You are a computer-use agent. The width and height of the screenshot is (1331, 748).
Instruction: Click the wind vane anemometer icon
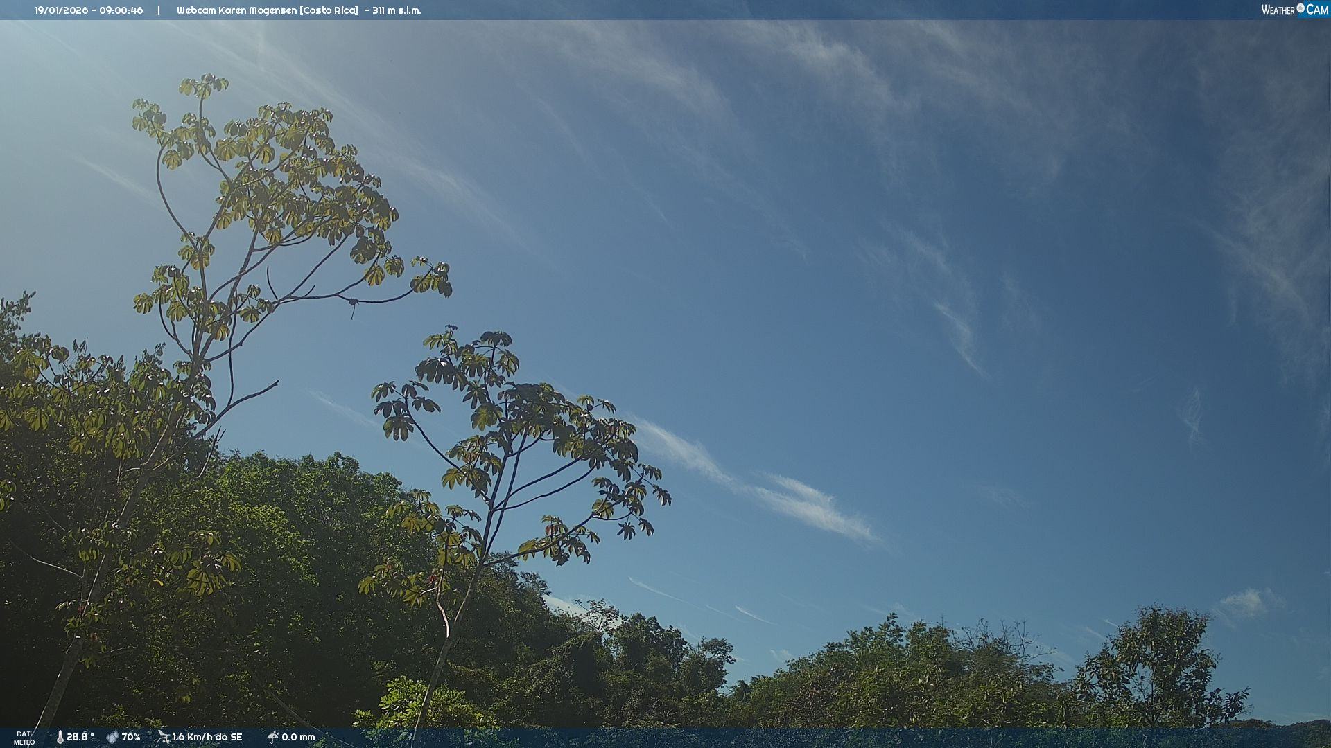[x=163, y=737]
